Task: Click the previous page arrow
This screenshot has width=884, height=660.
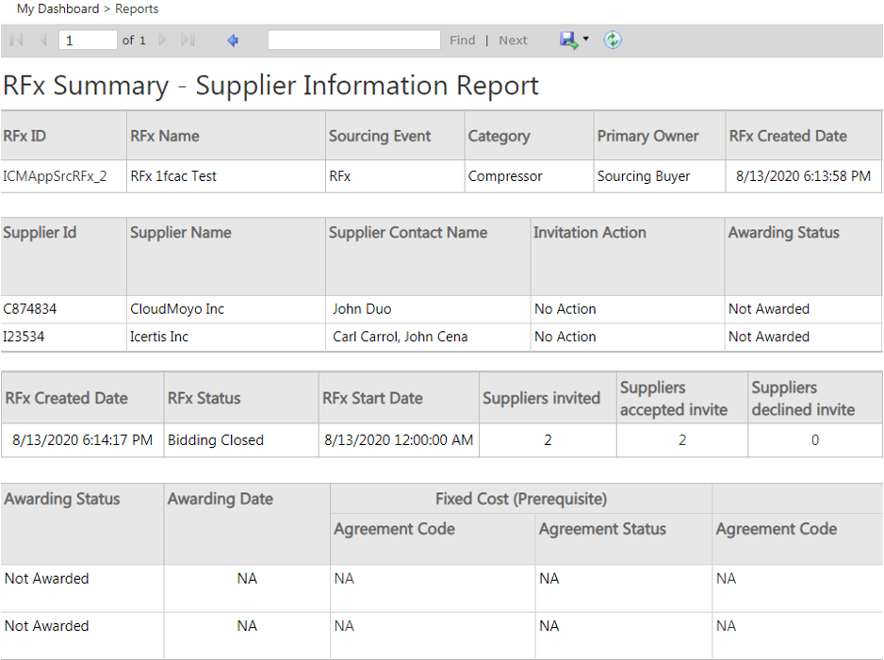Action: click(42, 41)
